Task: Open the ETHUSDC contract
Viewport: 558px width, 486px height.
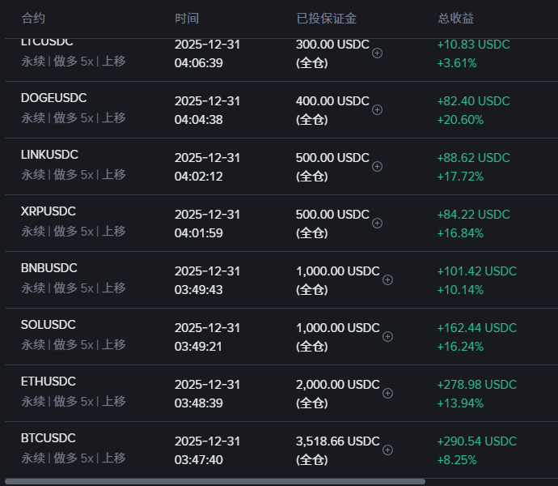Action: [48, 382]
